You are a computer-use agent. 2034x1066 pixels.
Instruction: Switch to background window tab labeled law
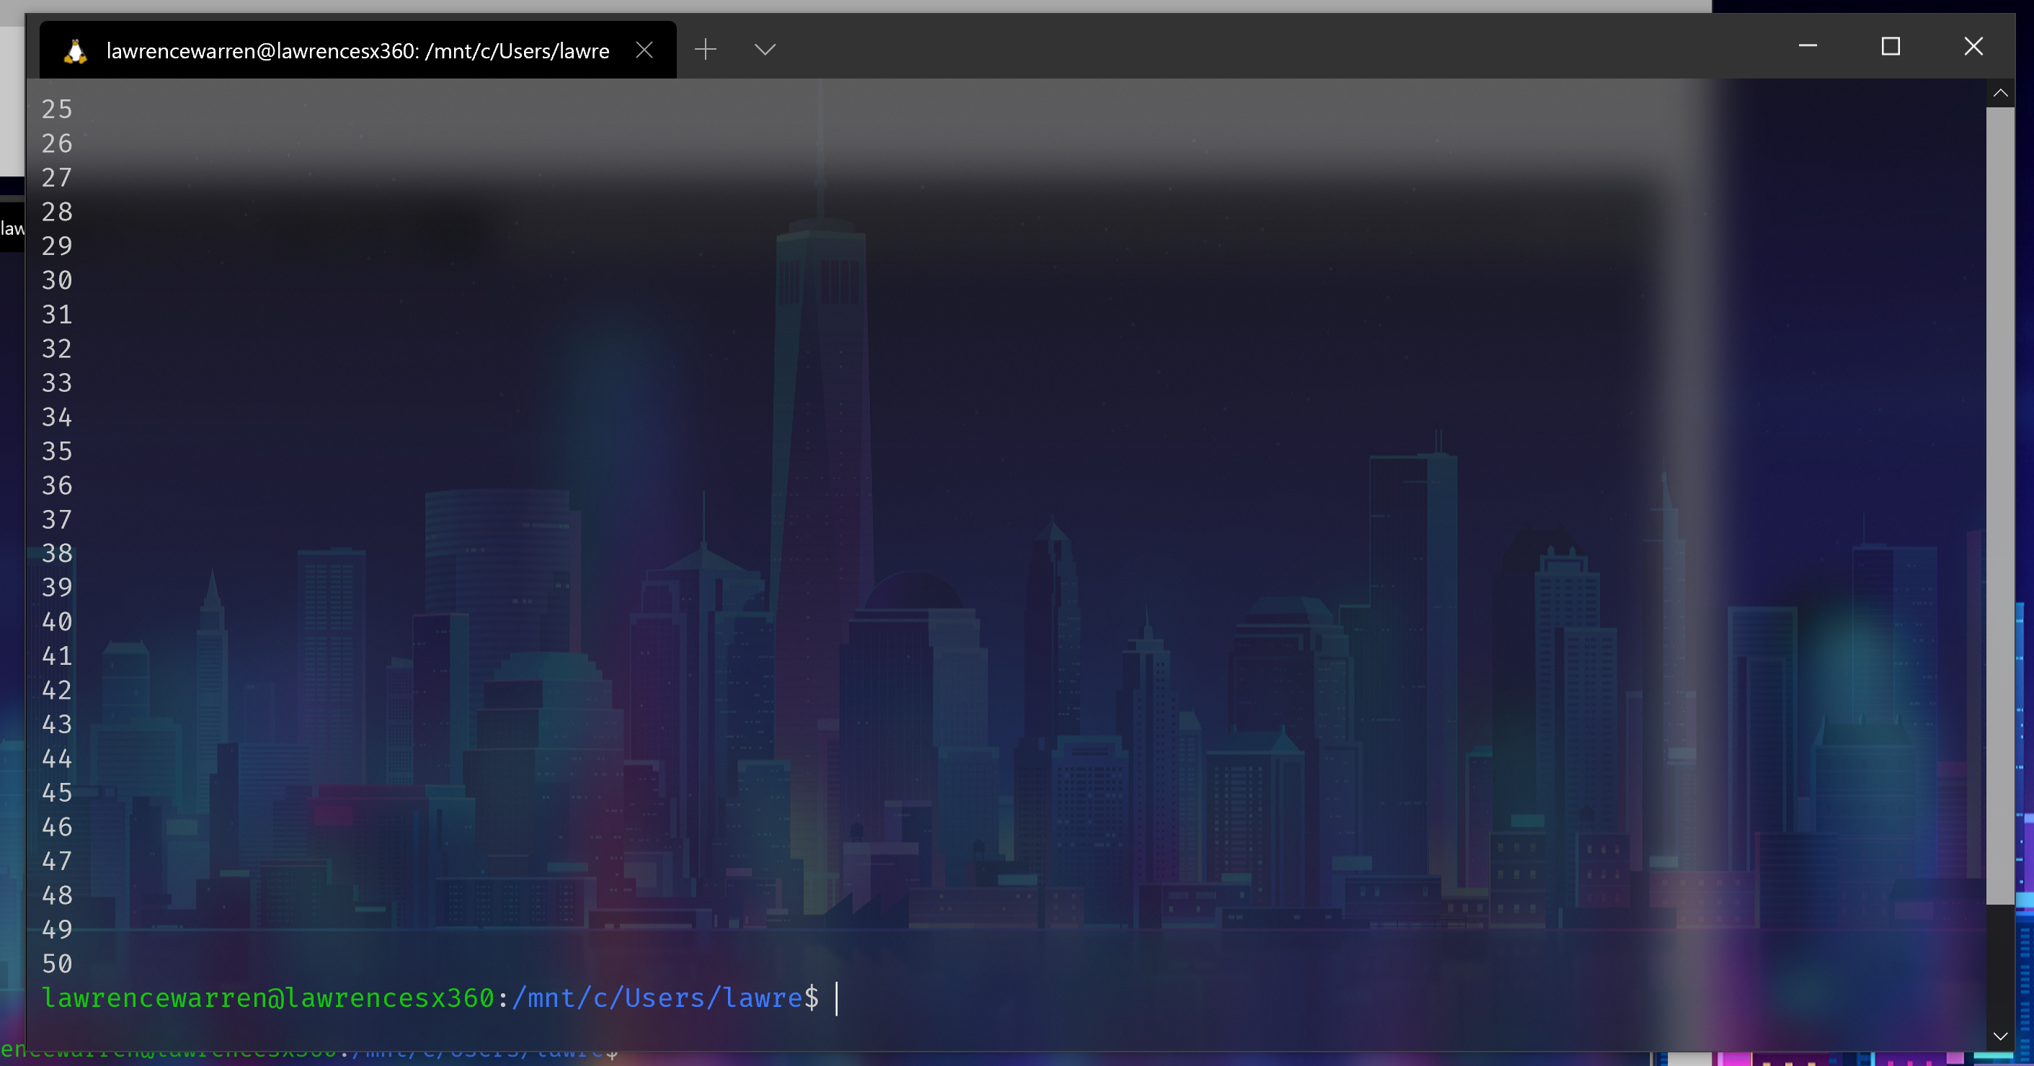pos(12,229)
